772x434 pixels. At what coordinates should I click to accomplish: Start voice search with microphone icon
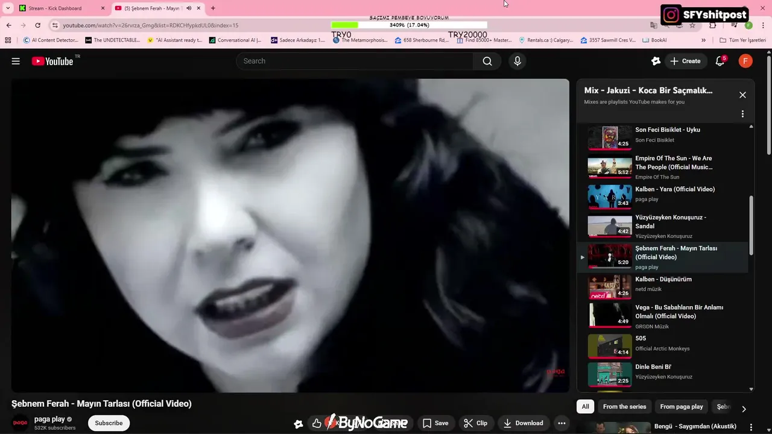(517, 61)
